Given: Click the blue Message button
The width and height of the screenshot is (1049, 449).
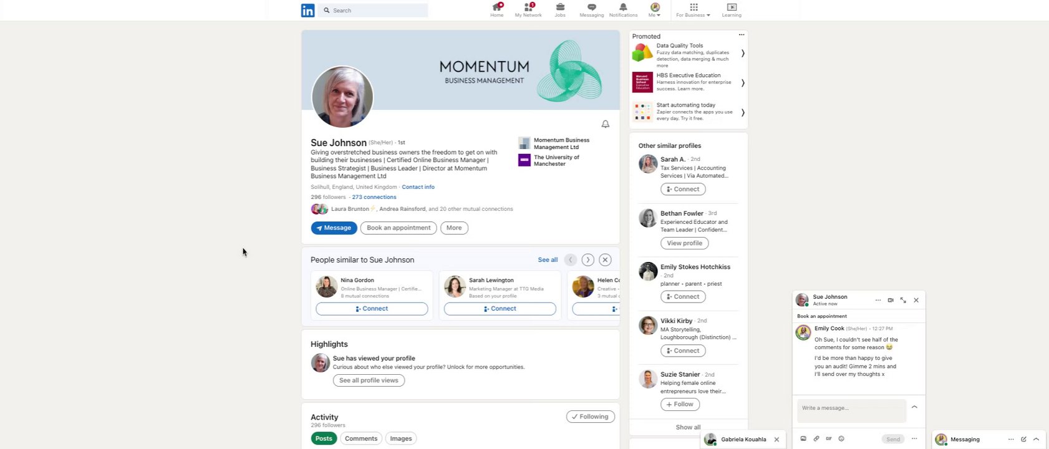Looking at the screenshot, I should pos(334,228).
